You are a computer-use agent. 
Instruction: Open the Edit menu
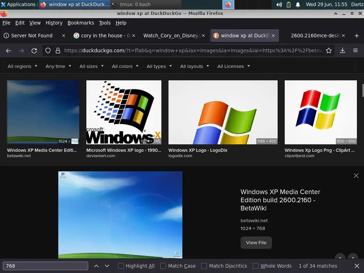pos(20,23)
